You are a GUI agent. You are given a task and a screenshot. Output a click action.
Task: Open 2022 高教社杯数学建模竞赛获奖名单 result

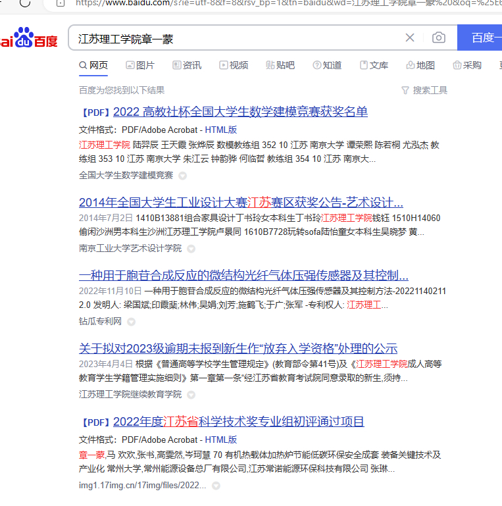pyautogui.click(x=240, y=113)
